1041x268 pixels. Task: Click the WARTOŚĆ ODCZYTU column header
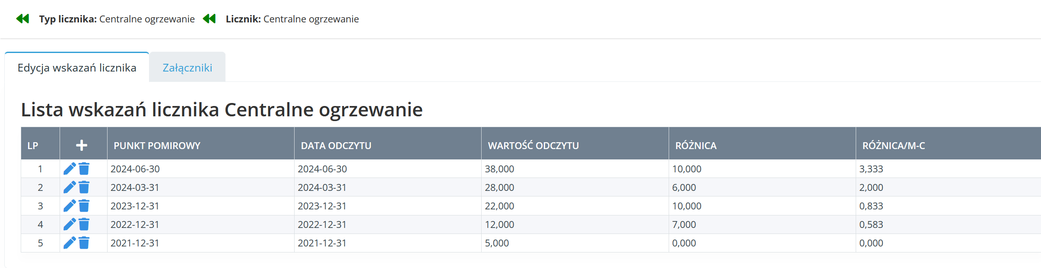pos(533,146)
